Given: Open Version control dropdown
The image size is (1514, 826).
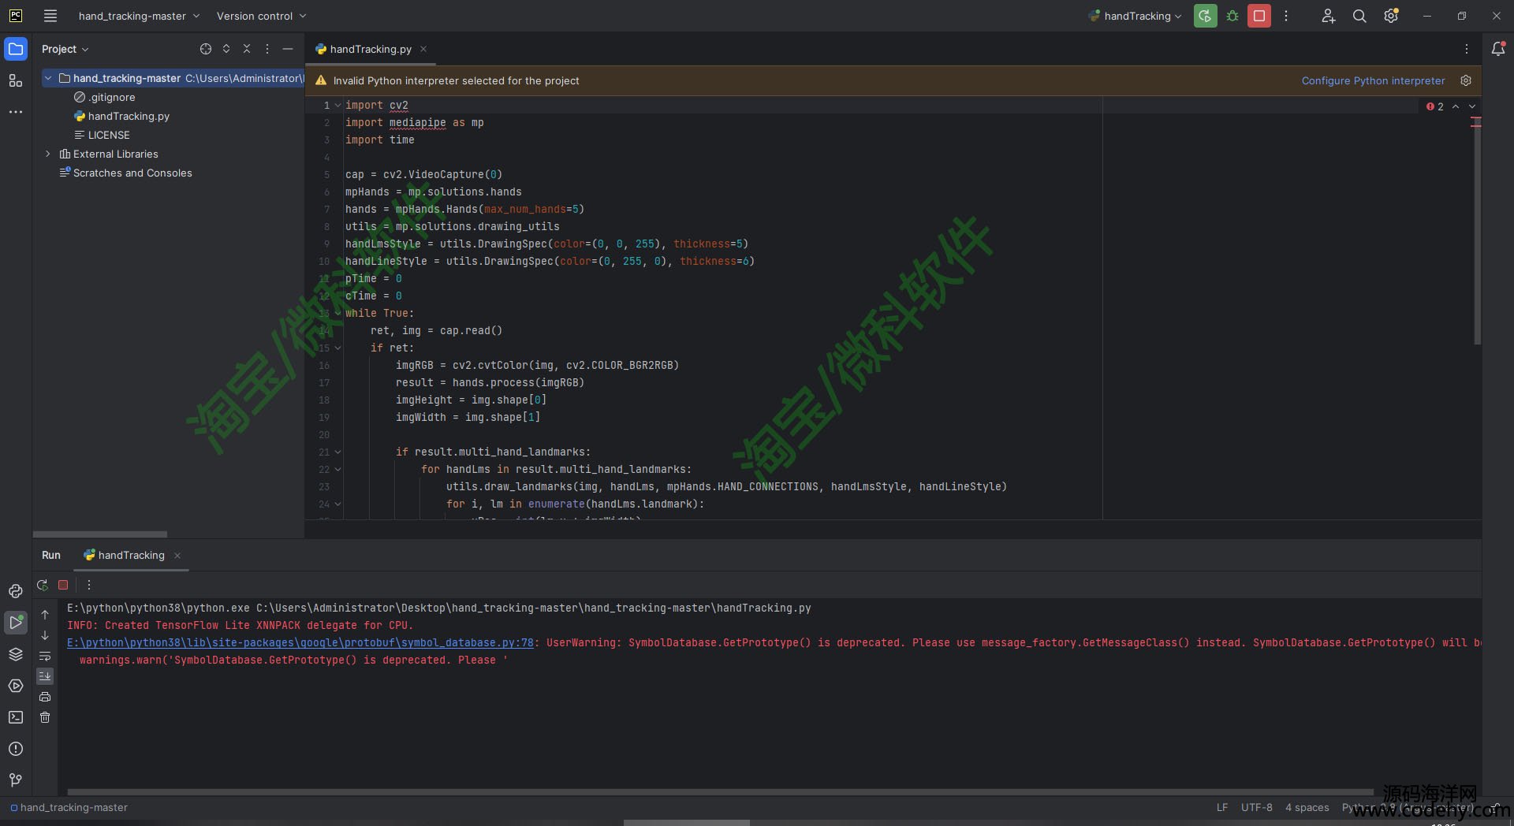Looking at the screenshot, I should (261, 16).
